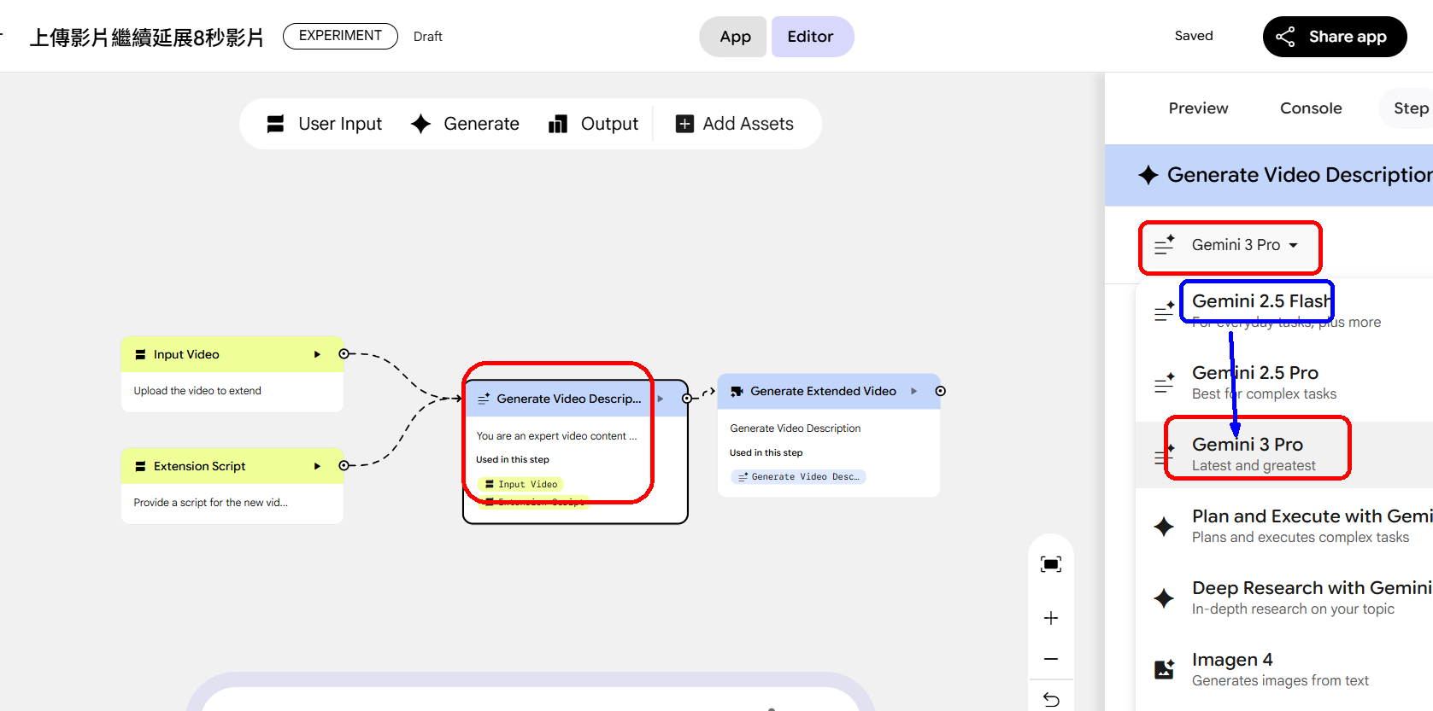Click the Share app button

[x=1334, y=37]
